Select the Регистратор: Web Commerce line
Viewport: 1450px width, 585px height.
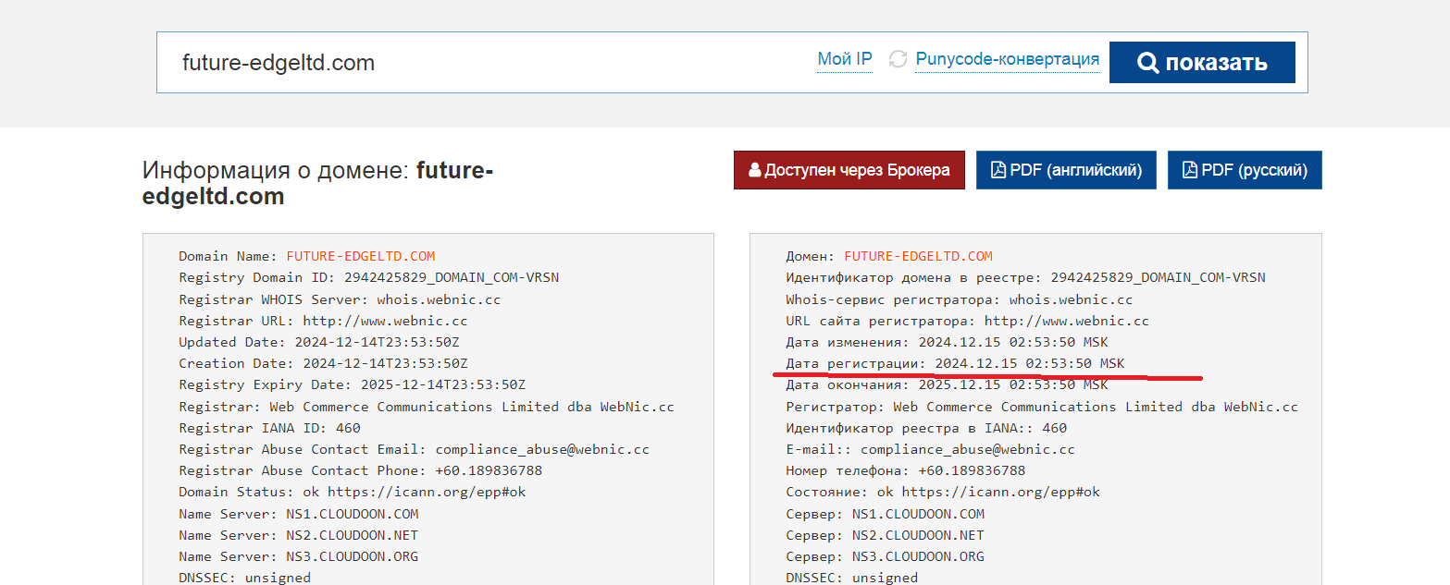coord(1042,407)
